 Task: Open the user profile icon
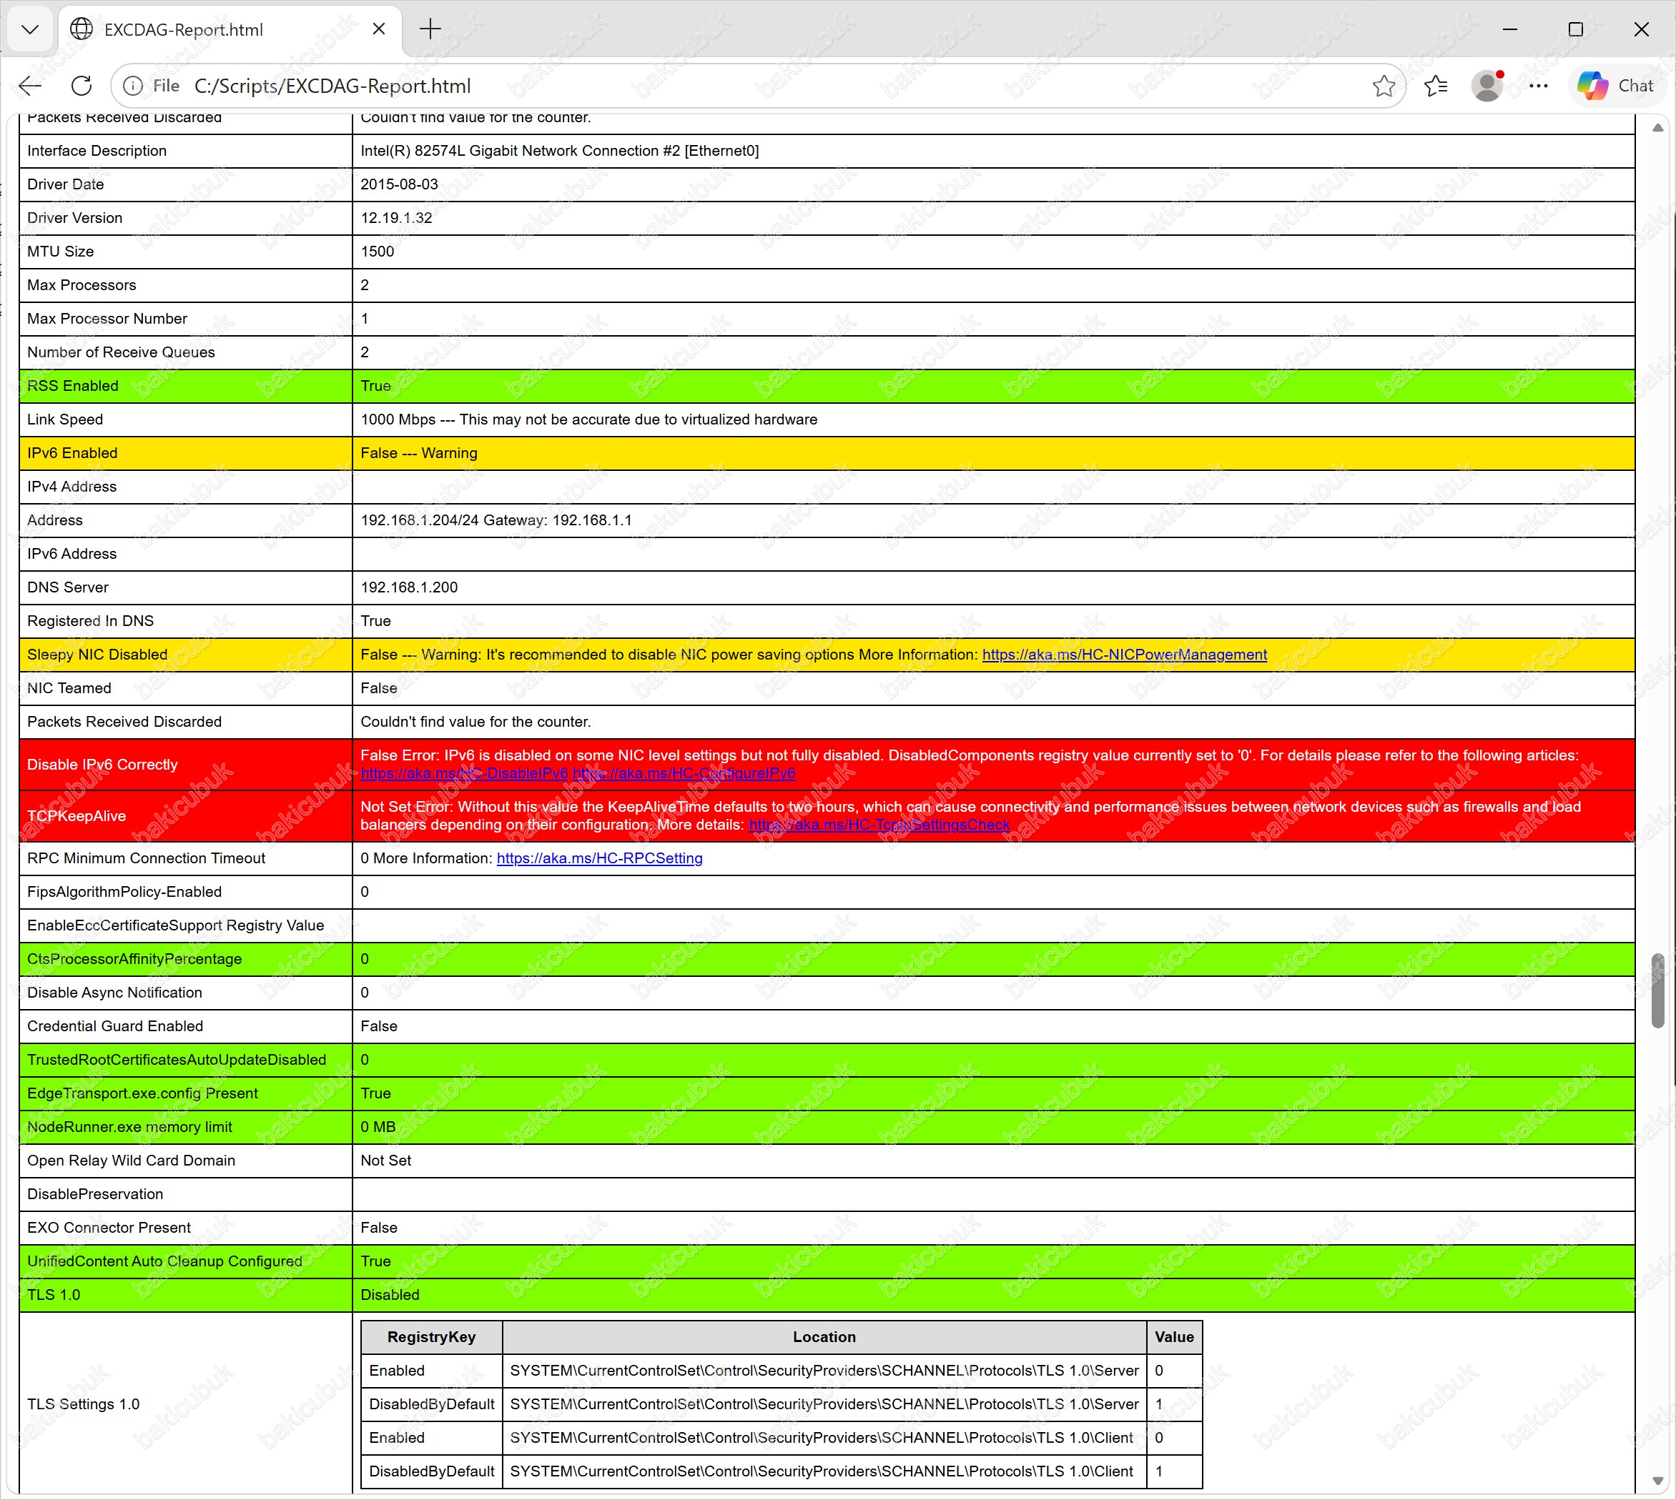[1487, 86]
